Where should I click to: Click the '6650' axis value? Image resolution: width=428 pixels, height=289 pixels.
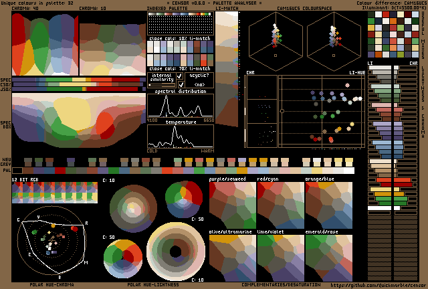[209, 120]
